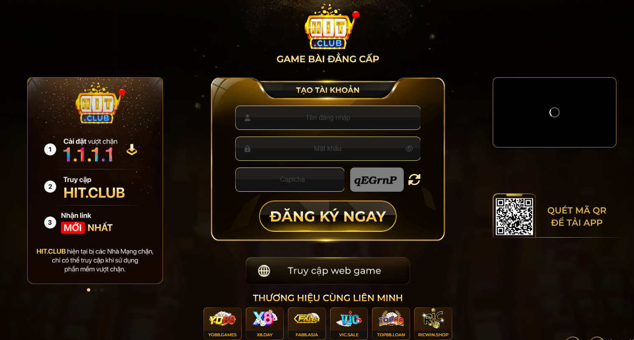Click the qEGrnP captcha image

[x=377, y=180]
